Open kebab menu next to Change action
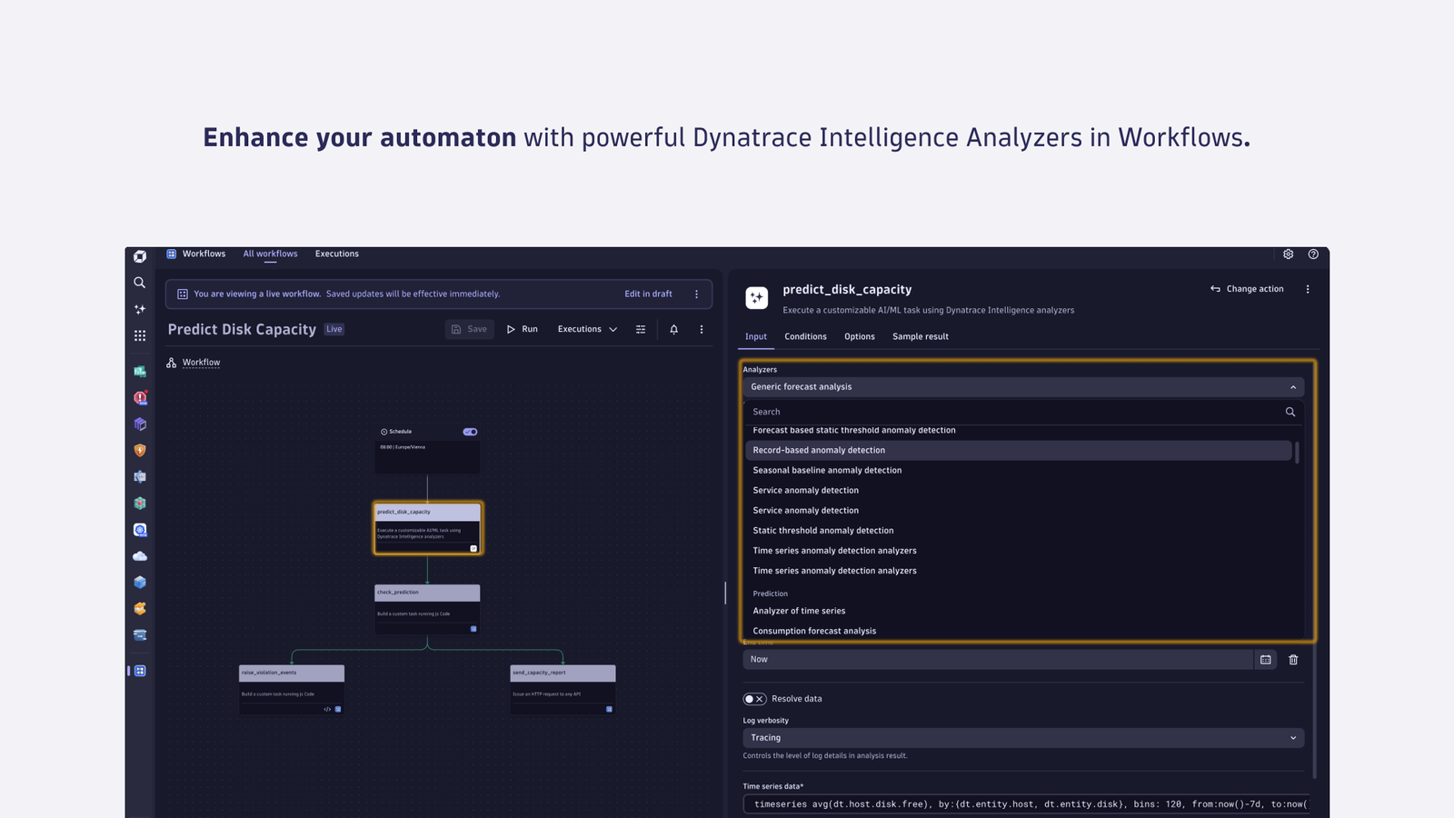Screen dimensions: 1454x818 click(x=1308, y=289)
